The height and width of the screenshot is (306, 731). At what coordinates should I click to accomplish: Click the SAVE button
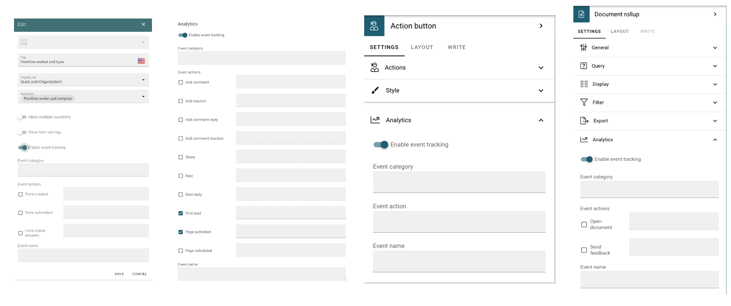pyautogui.click(x=119, y=274)
